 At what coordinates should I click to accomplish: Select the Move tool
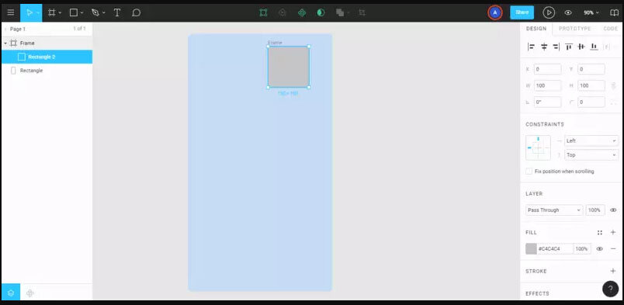coord(29,12)
